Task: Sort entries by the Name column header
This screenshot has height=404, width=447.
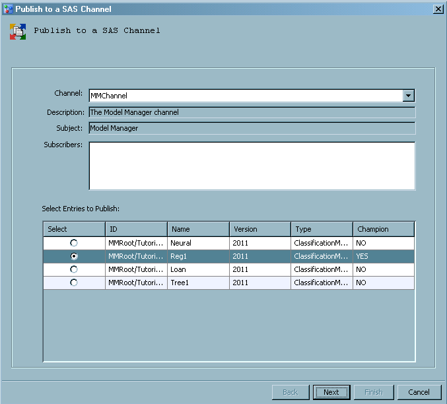Action: click(x=198, y=229)
